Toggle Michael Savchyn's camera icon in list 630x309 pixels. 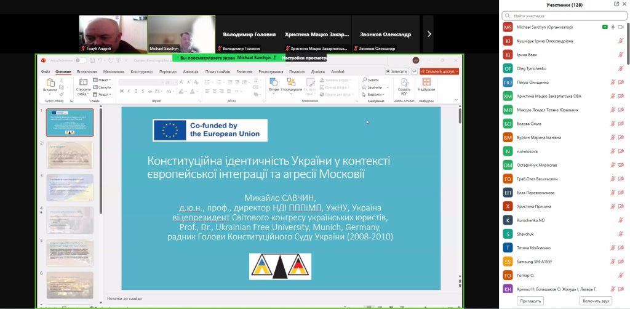[621, 27]
